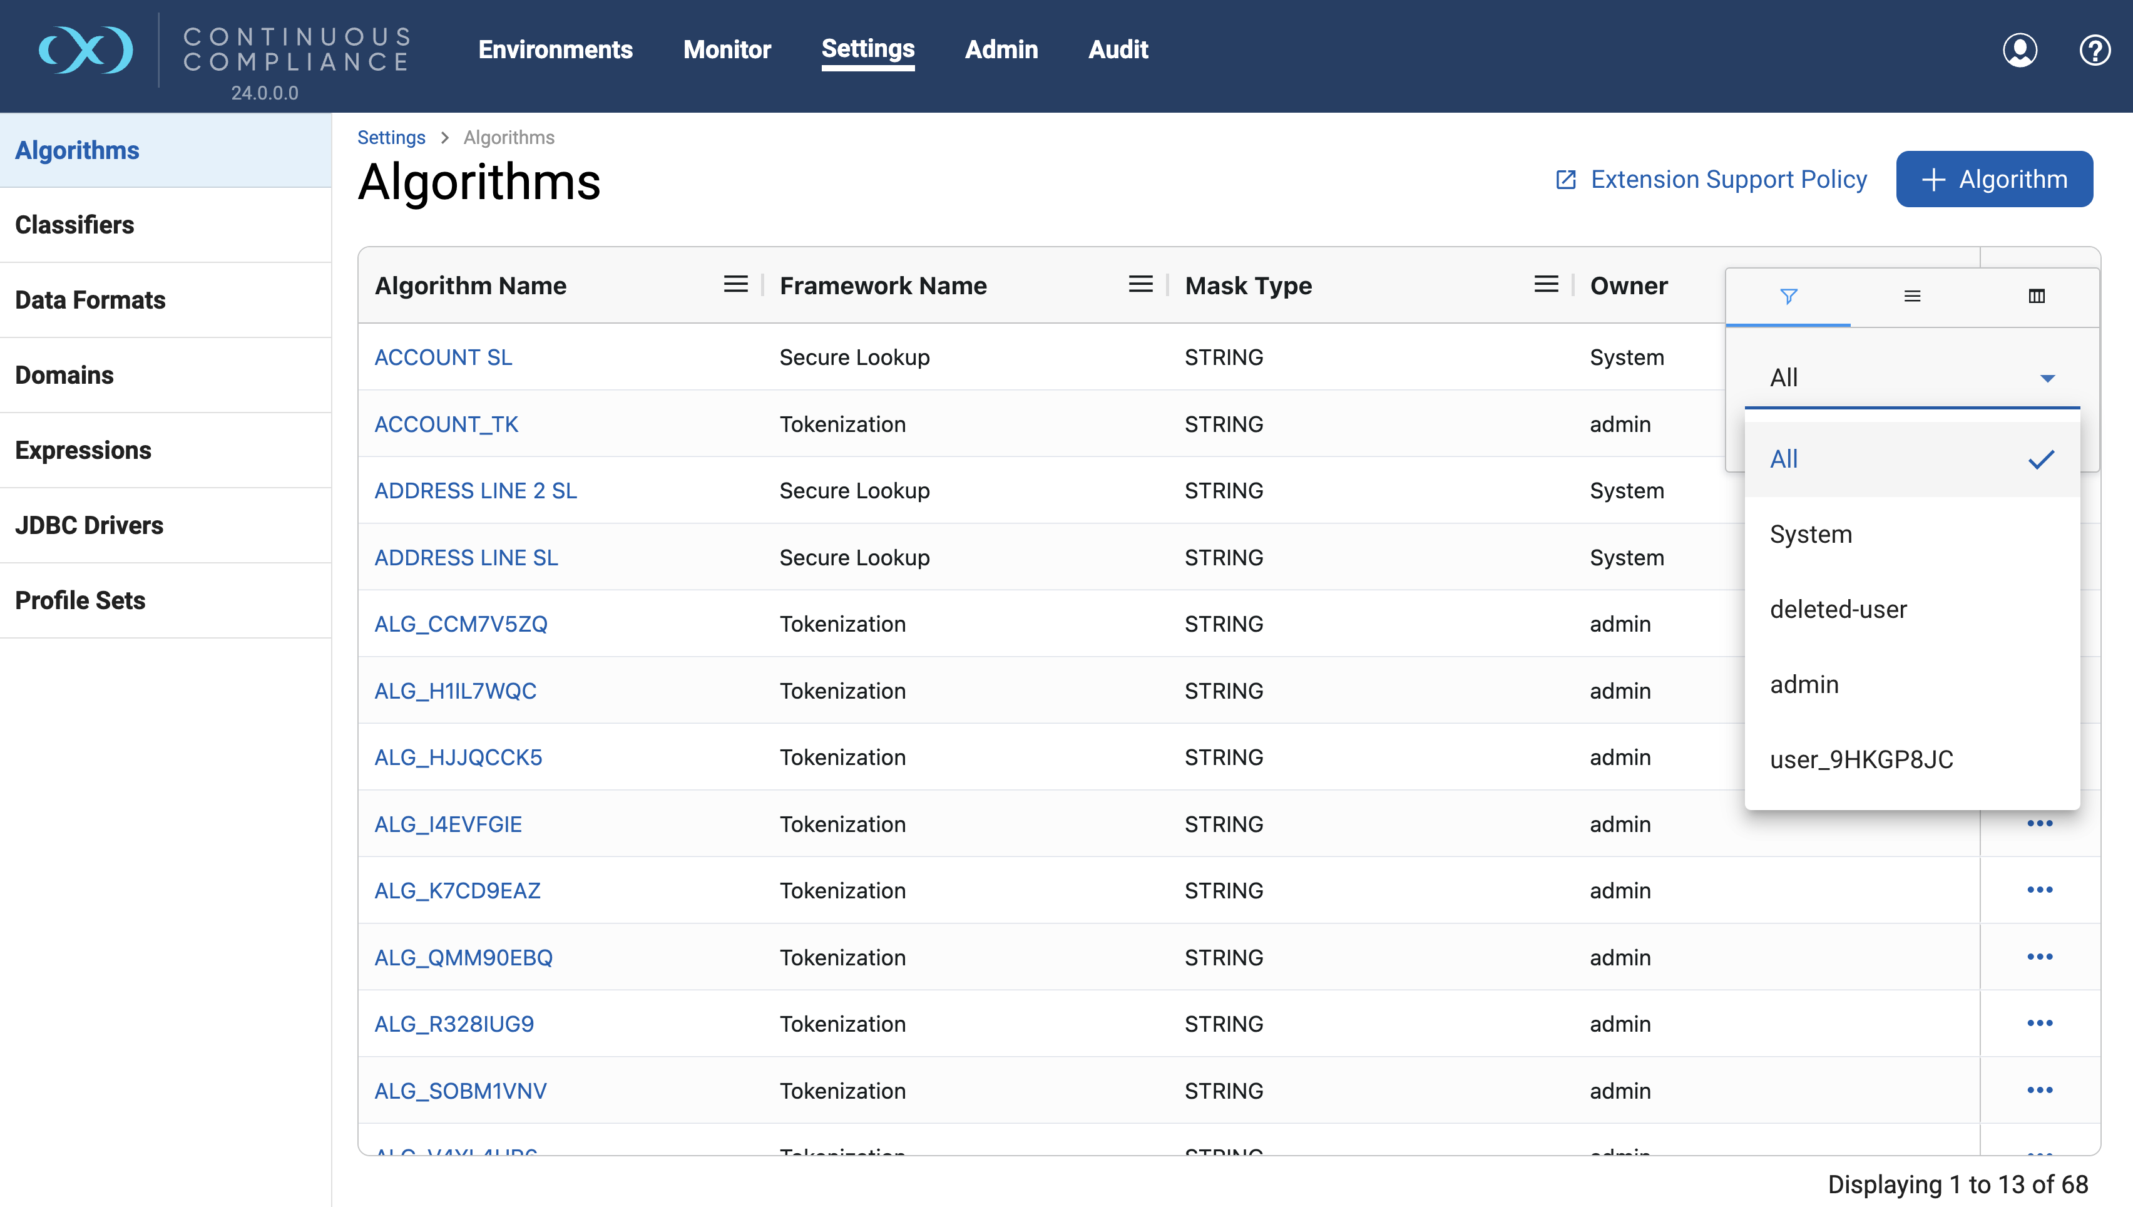
Task: Choose deleted-user from owner filter
Action: click(x=1838, y=609)
